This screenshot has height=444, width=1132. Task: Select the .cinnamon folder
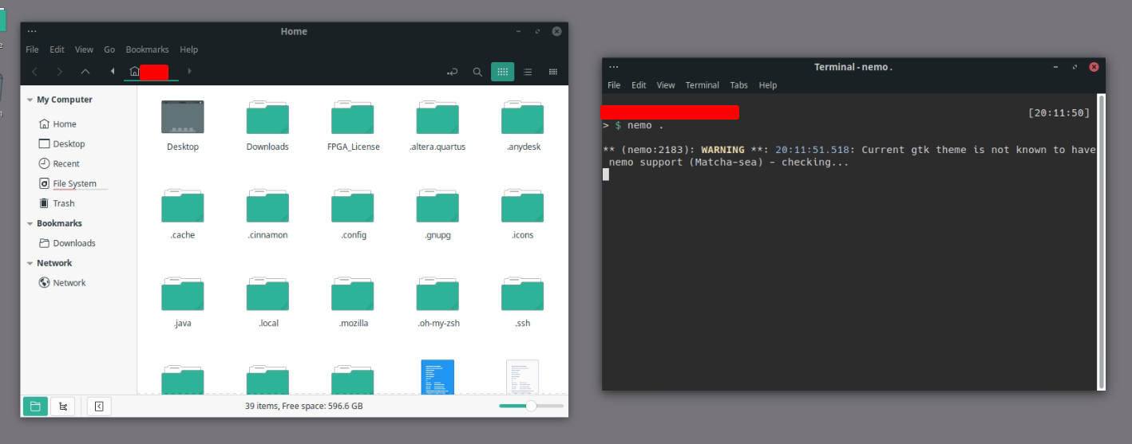coord(267,206)
